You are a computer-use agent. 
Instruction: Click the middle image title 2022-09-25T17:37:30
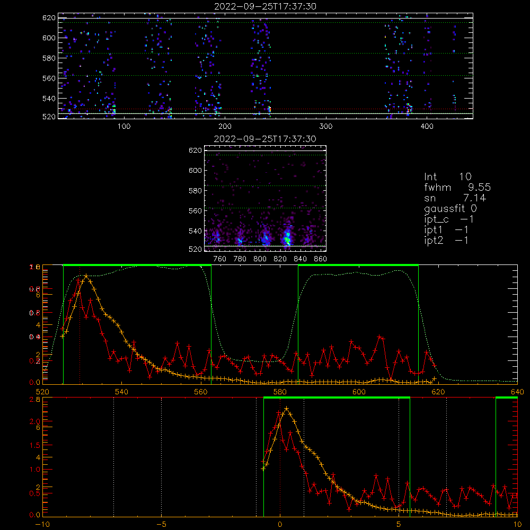point(265,139)
